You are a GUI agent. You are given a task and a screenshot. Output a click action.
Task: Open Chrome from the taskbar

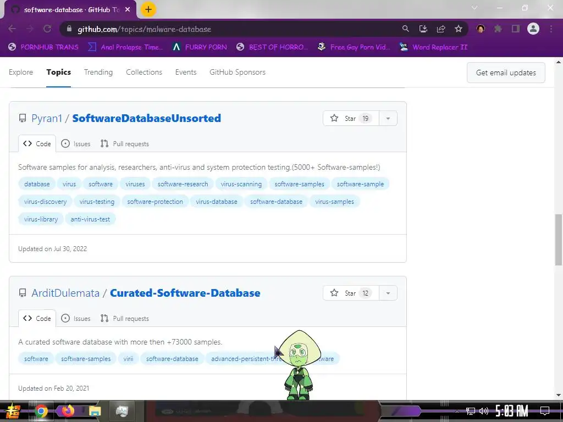point(41,411)
